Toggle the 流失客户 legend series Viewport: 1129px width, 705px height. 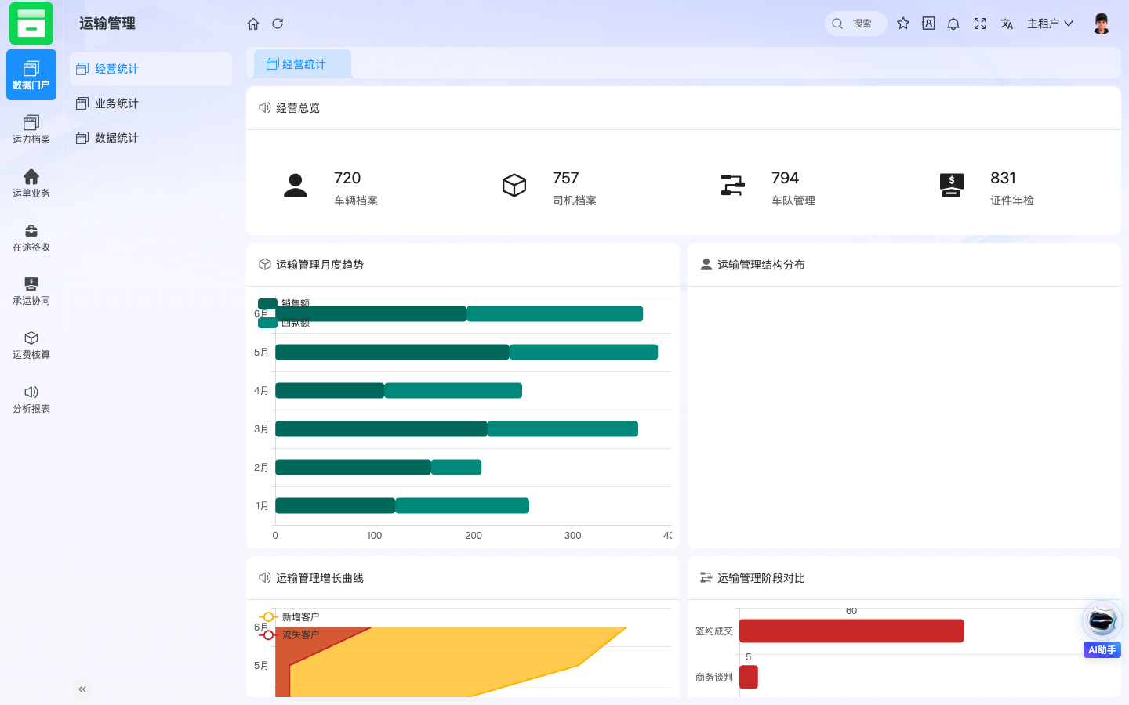point(289,635)
